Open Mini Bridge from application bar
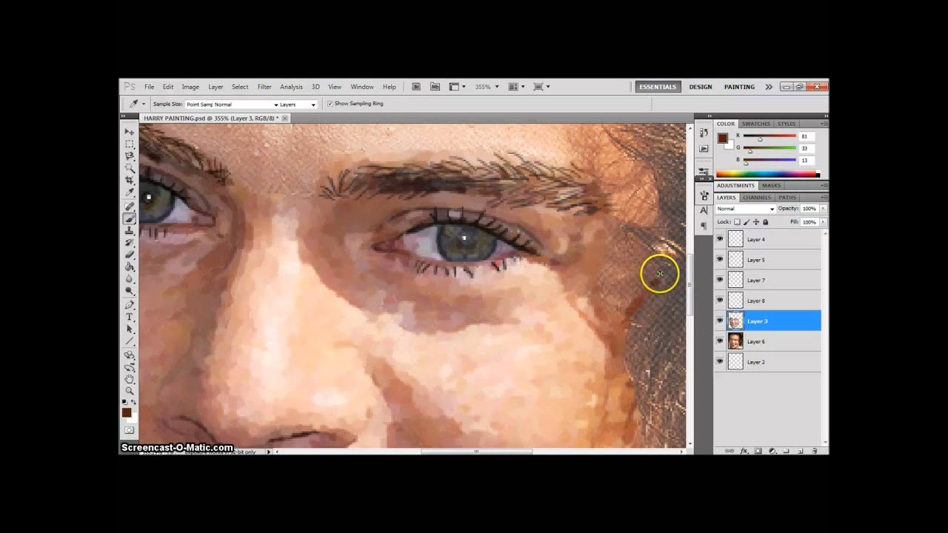Image resolution: width=948 pixels, height=533 pixels. coord(434,87)
